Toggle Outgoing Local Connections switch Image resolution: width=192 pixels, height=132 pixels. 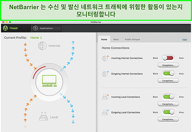tap(168, 112)
